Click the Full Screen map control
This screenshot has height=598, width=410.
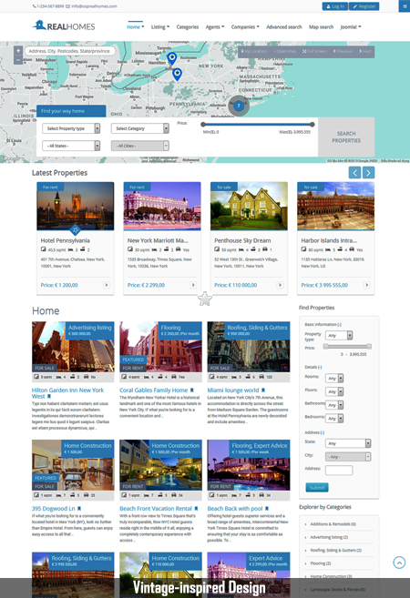(x=314, y=51)
